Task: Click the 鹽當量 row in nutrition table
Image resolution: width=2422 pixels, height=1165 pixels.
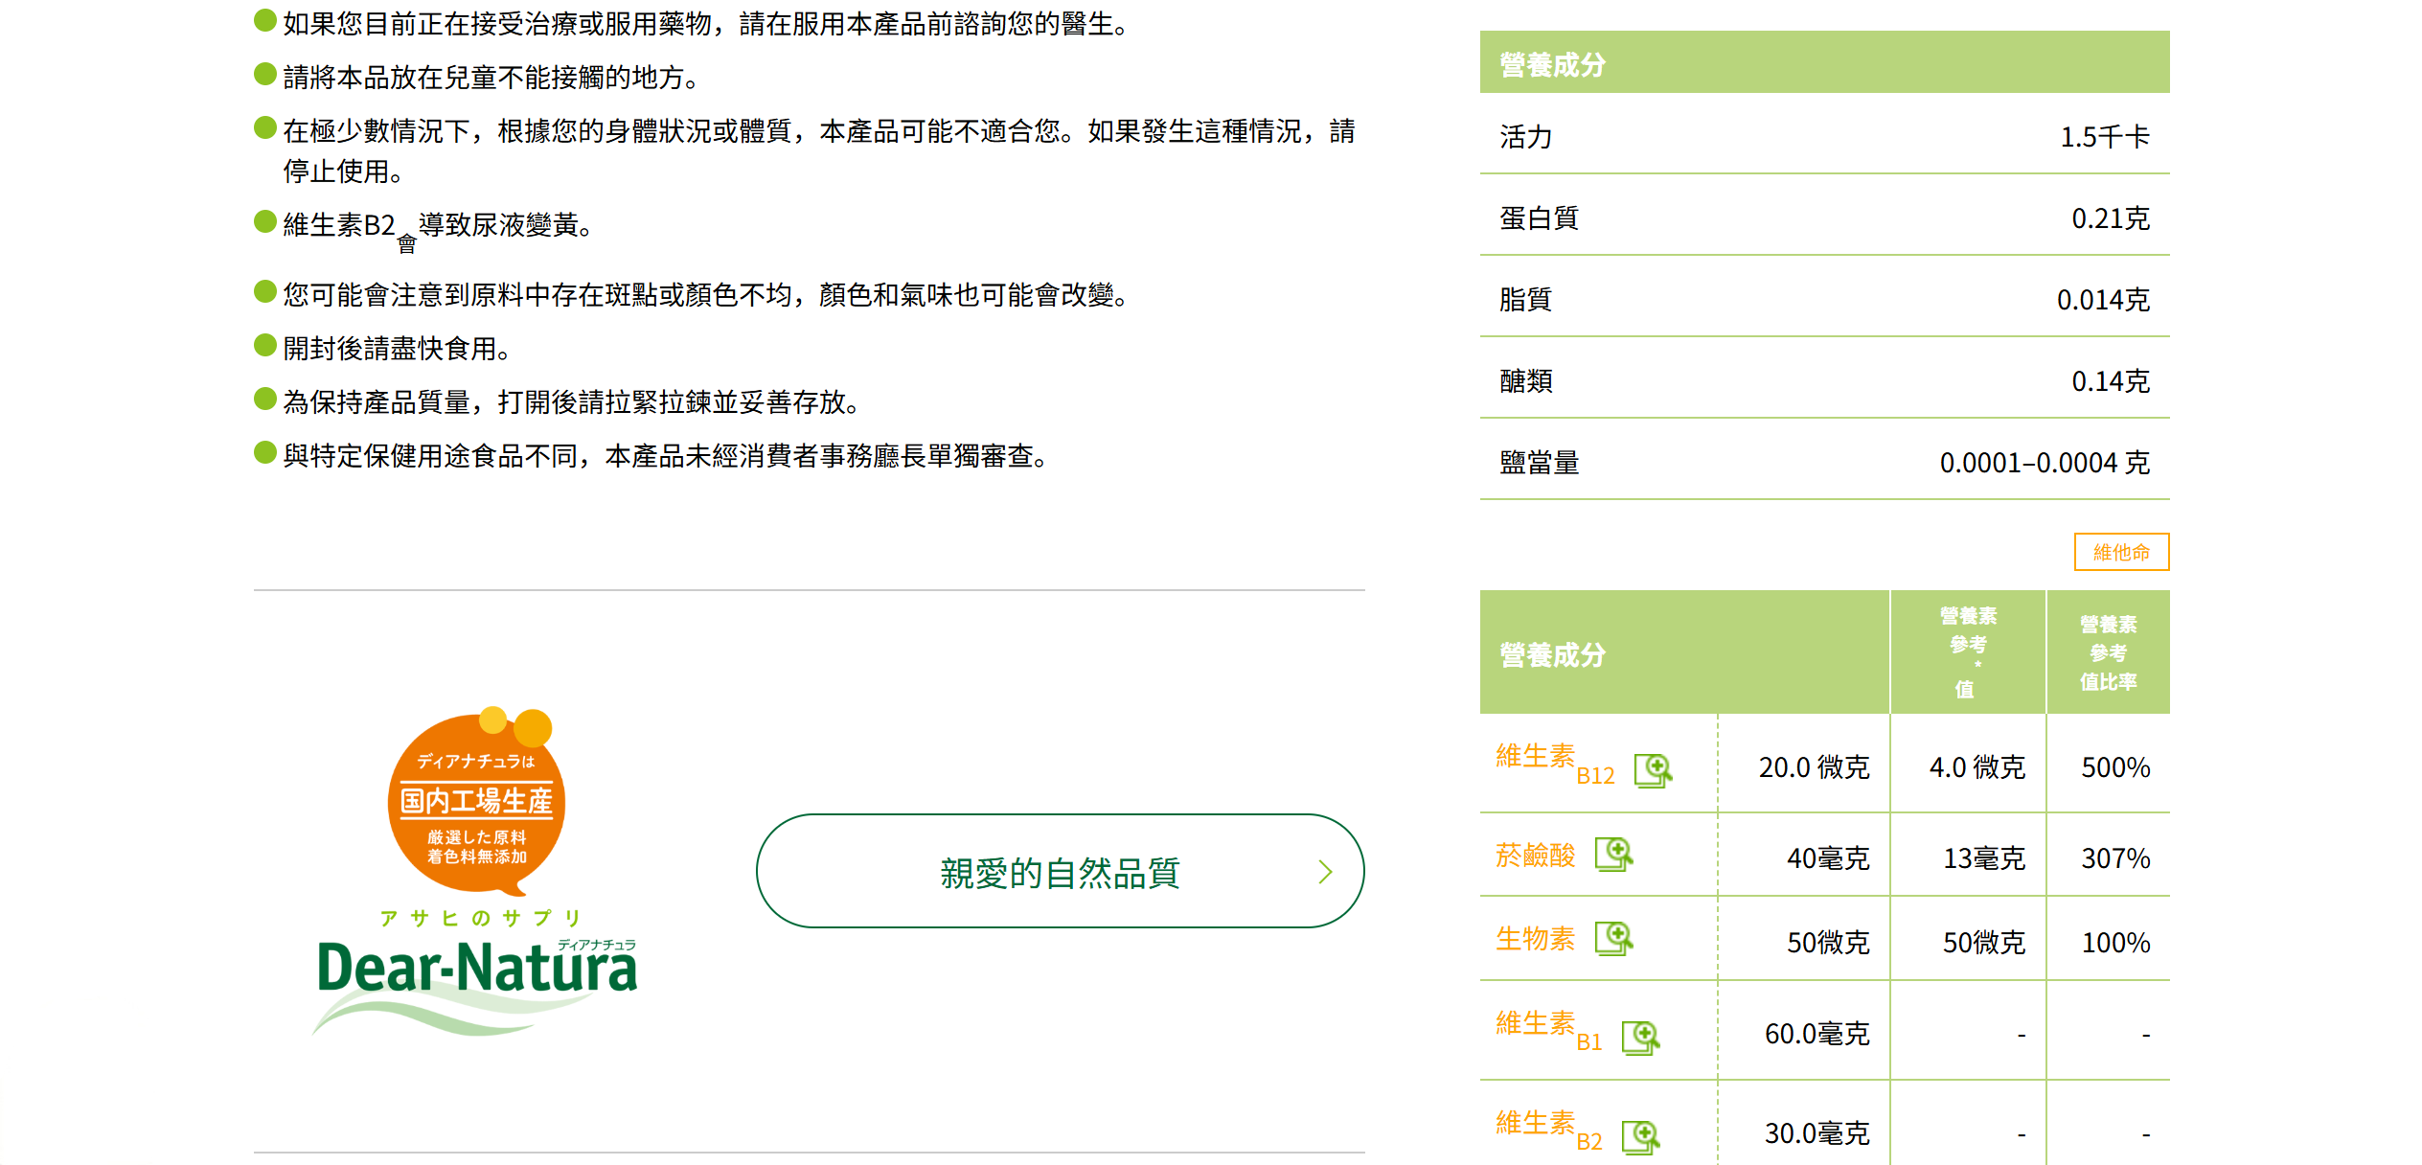Action: (1824, 463)
